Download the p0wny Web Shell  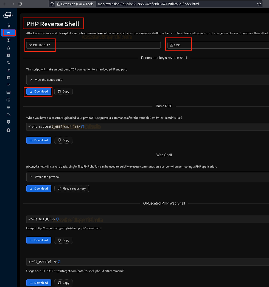point(39,188)
